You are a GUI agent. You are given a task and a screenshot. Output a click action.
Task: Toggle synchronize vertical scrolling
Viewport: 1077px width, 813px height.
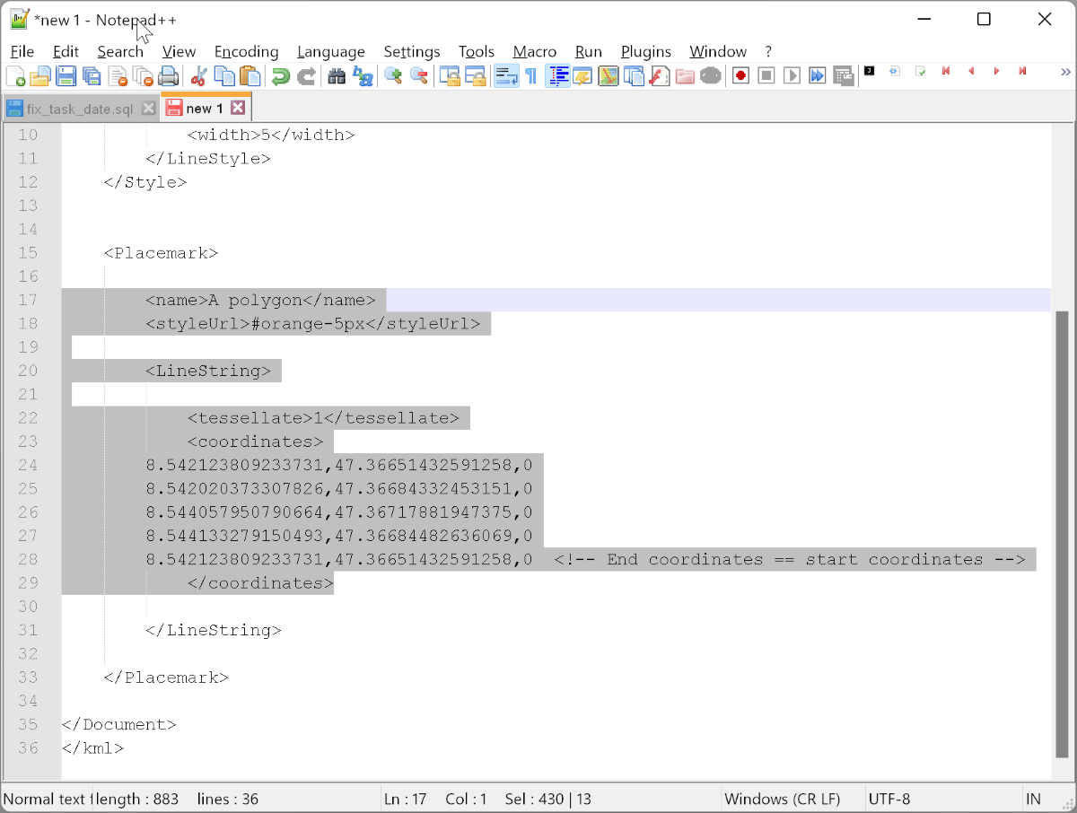(450, 76)
